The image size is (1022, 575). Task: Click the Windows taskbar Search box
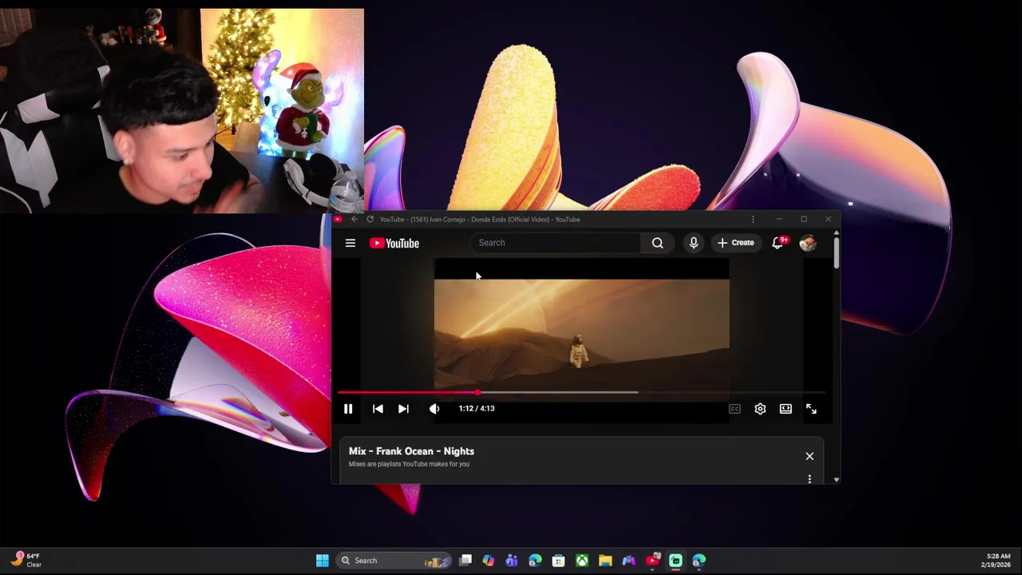(393, 561)
